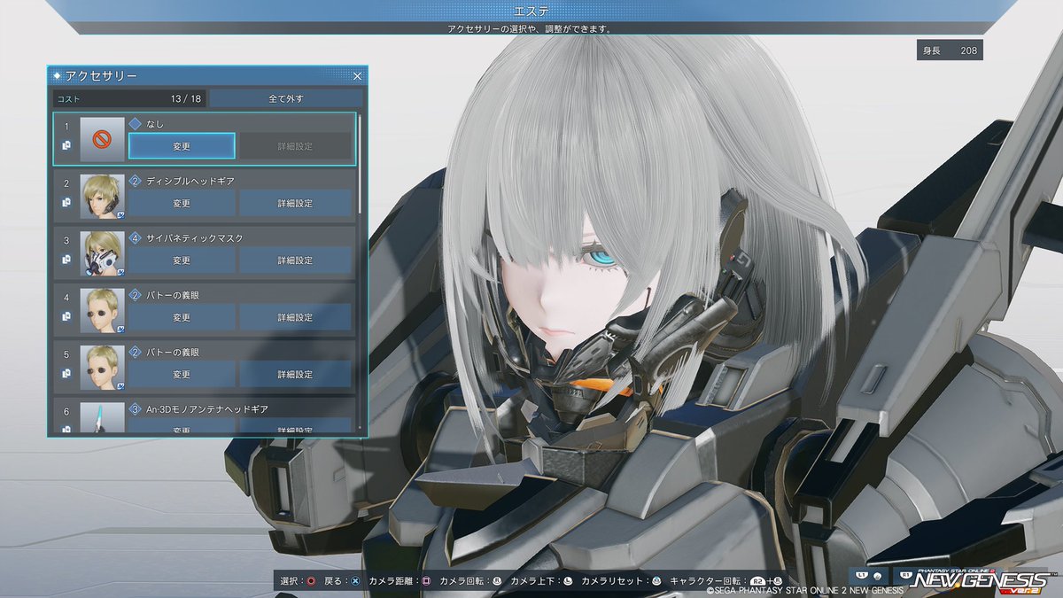The height and width of the screenshot is (598, 1063).
Task: Click the copy icon in slot 1
Action: (66, 146)
